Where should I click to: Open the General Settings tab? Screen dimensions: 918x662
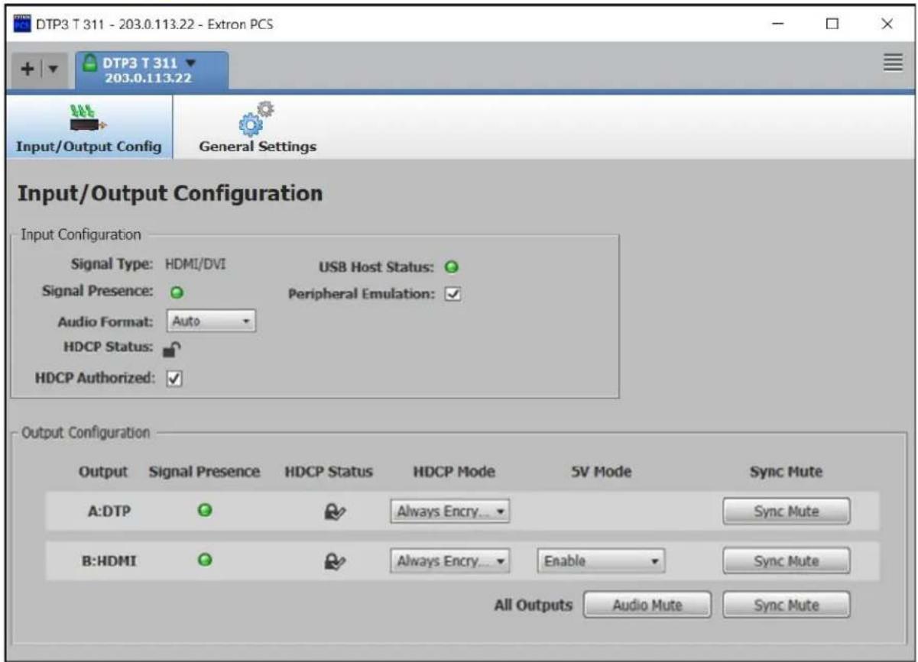pos(258,128)
